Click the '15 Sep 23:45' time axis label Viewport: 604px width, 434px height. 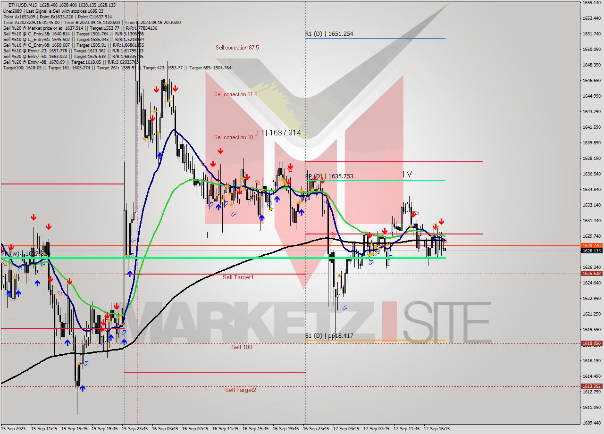[135, 429]
